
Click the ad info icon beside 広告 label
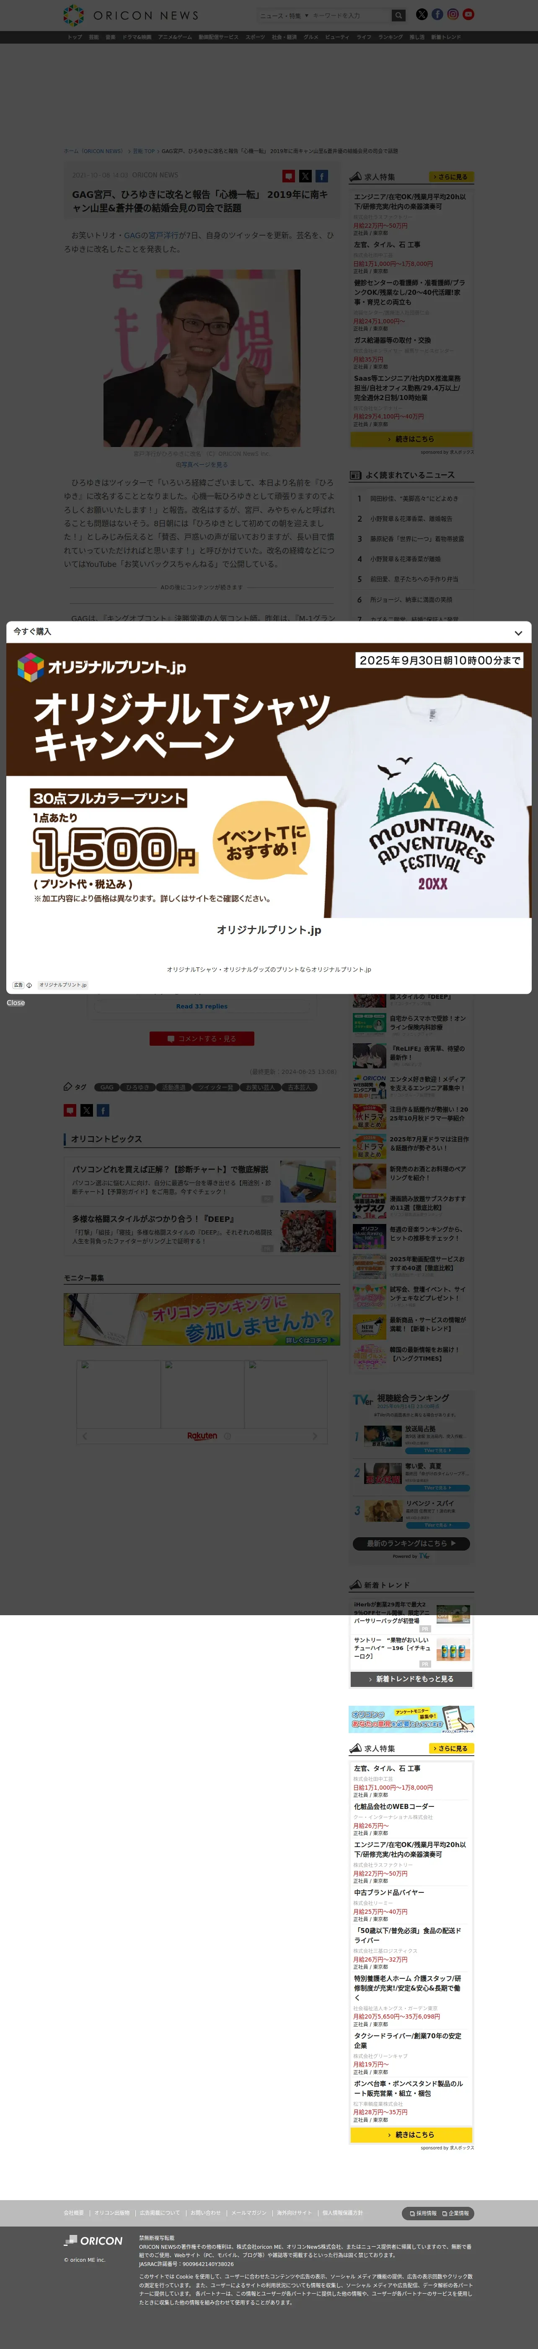[x=29, y=985]
